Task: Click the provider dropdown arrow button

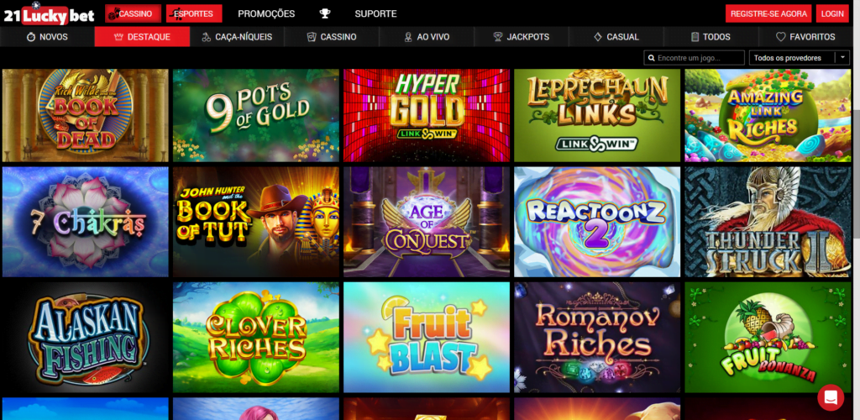Action: tap(842, 58)
